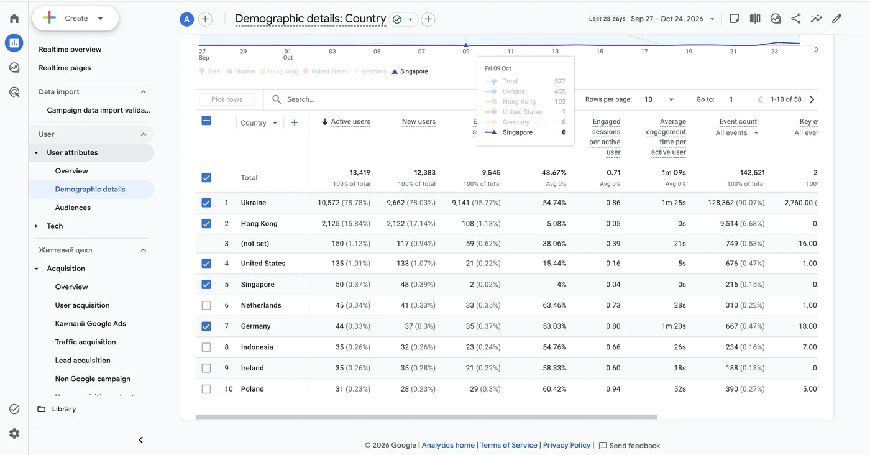Open the Reports icon in left rail
Screen dimensions: 870x455
click(14, 43)
